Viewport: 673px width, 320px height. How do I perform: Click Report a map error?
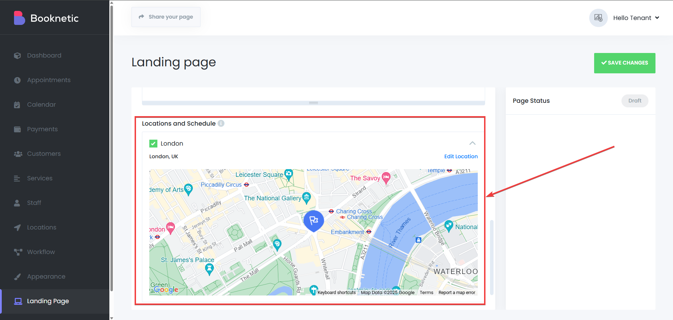tap(457, 293)
